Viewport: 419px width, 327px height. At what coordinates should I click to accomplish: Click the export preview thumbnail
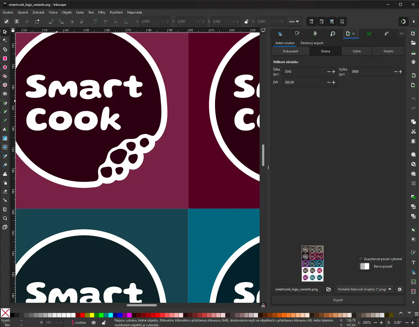tap(312, 264)
